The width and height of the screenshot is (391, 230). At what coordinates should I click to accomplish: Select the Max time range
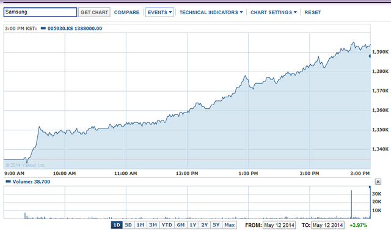tap(230, 225)
